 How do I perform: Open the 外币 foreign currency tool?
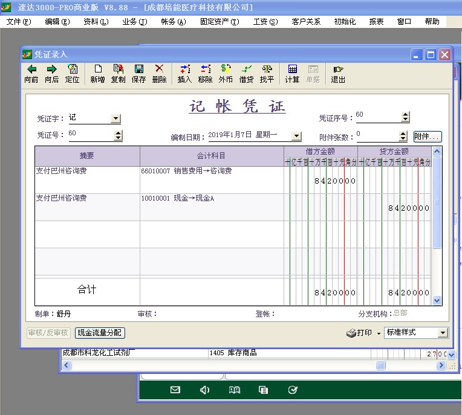[226, 69]
